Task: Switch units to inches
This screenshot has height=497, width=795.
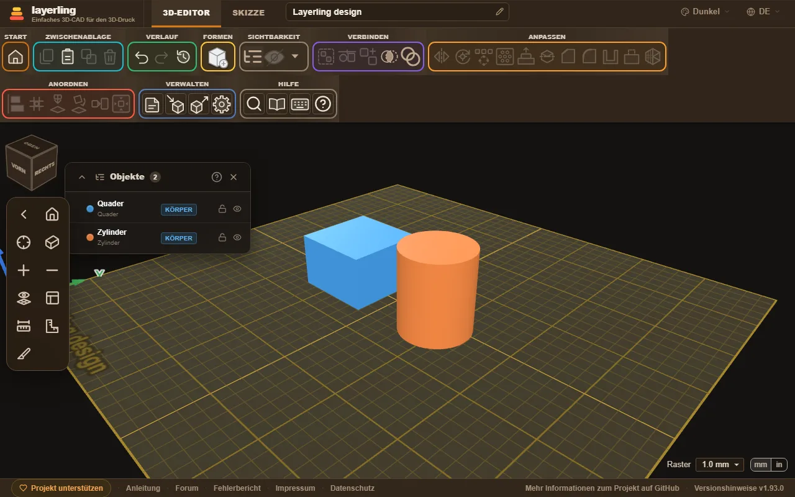Action: (x=779, y=464)
